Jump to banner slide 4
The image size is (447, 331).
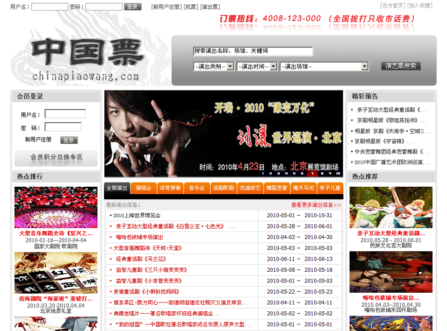tap(286, 173)
